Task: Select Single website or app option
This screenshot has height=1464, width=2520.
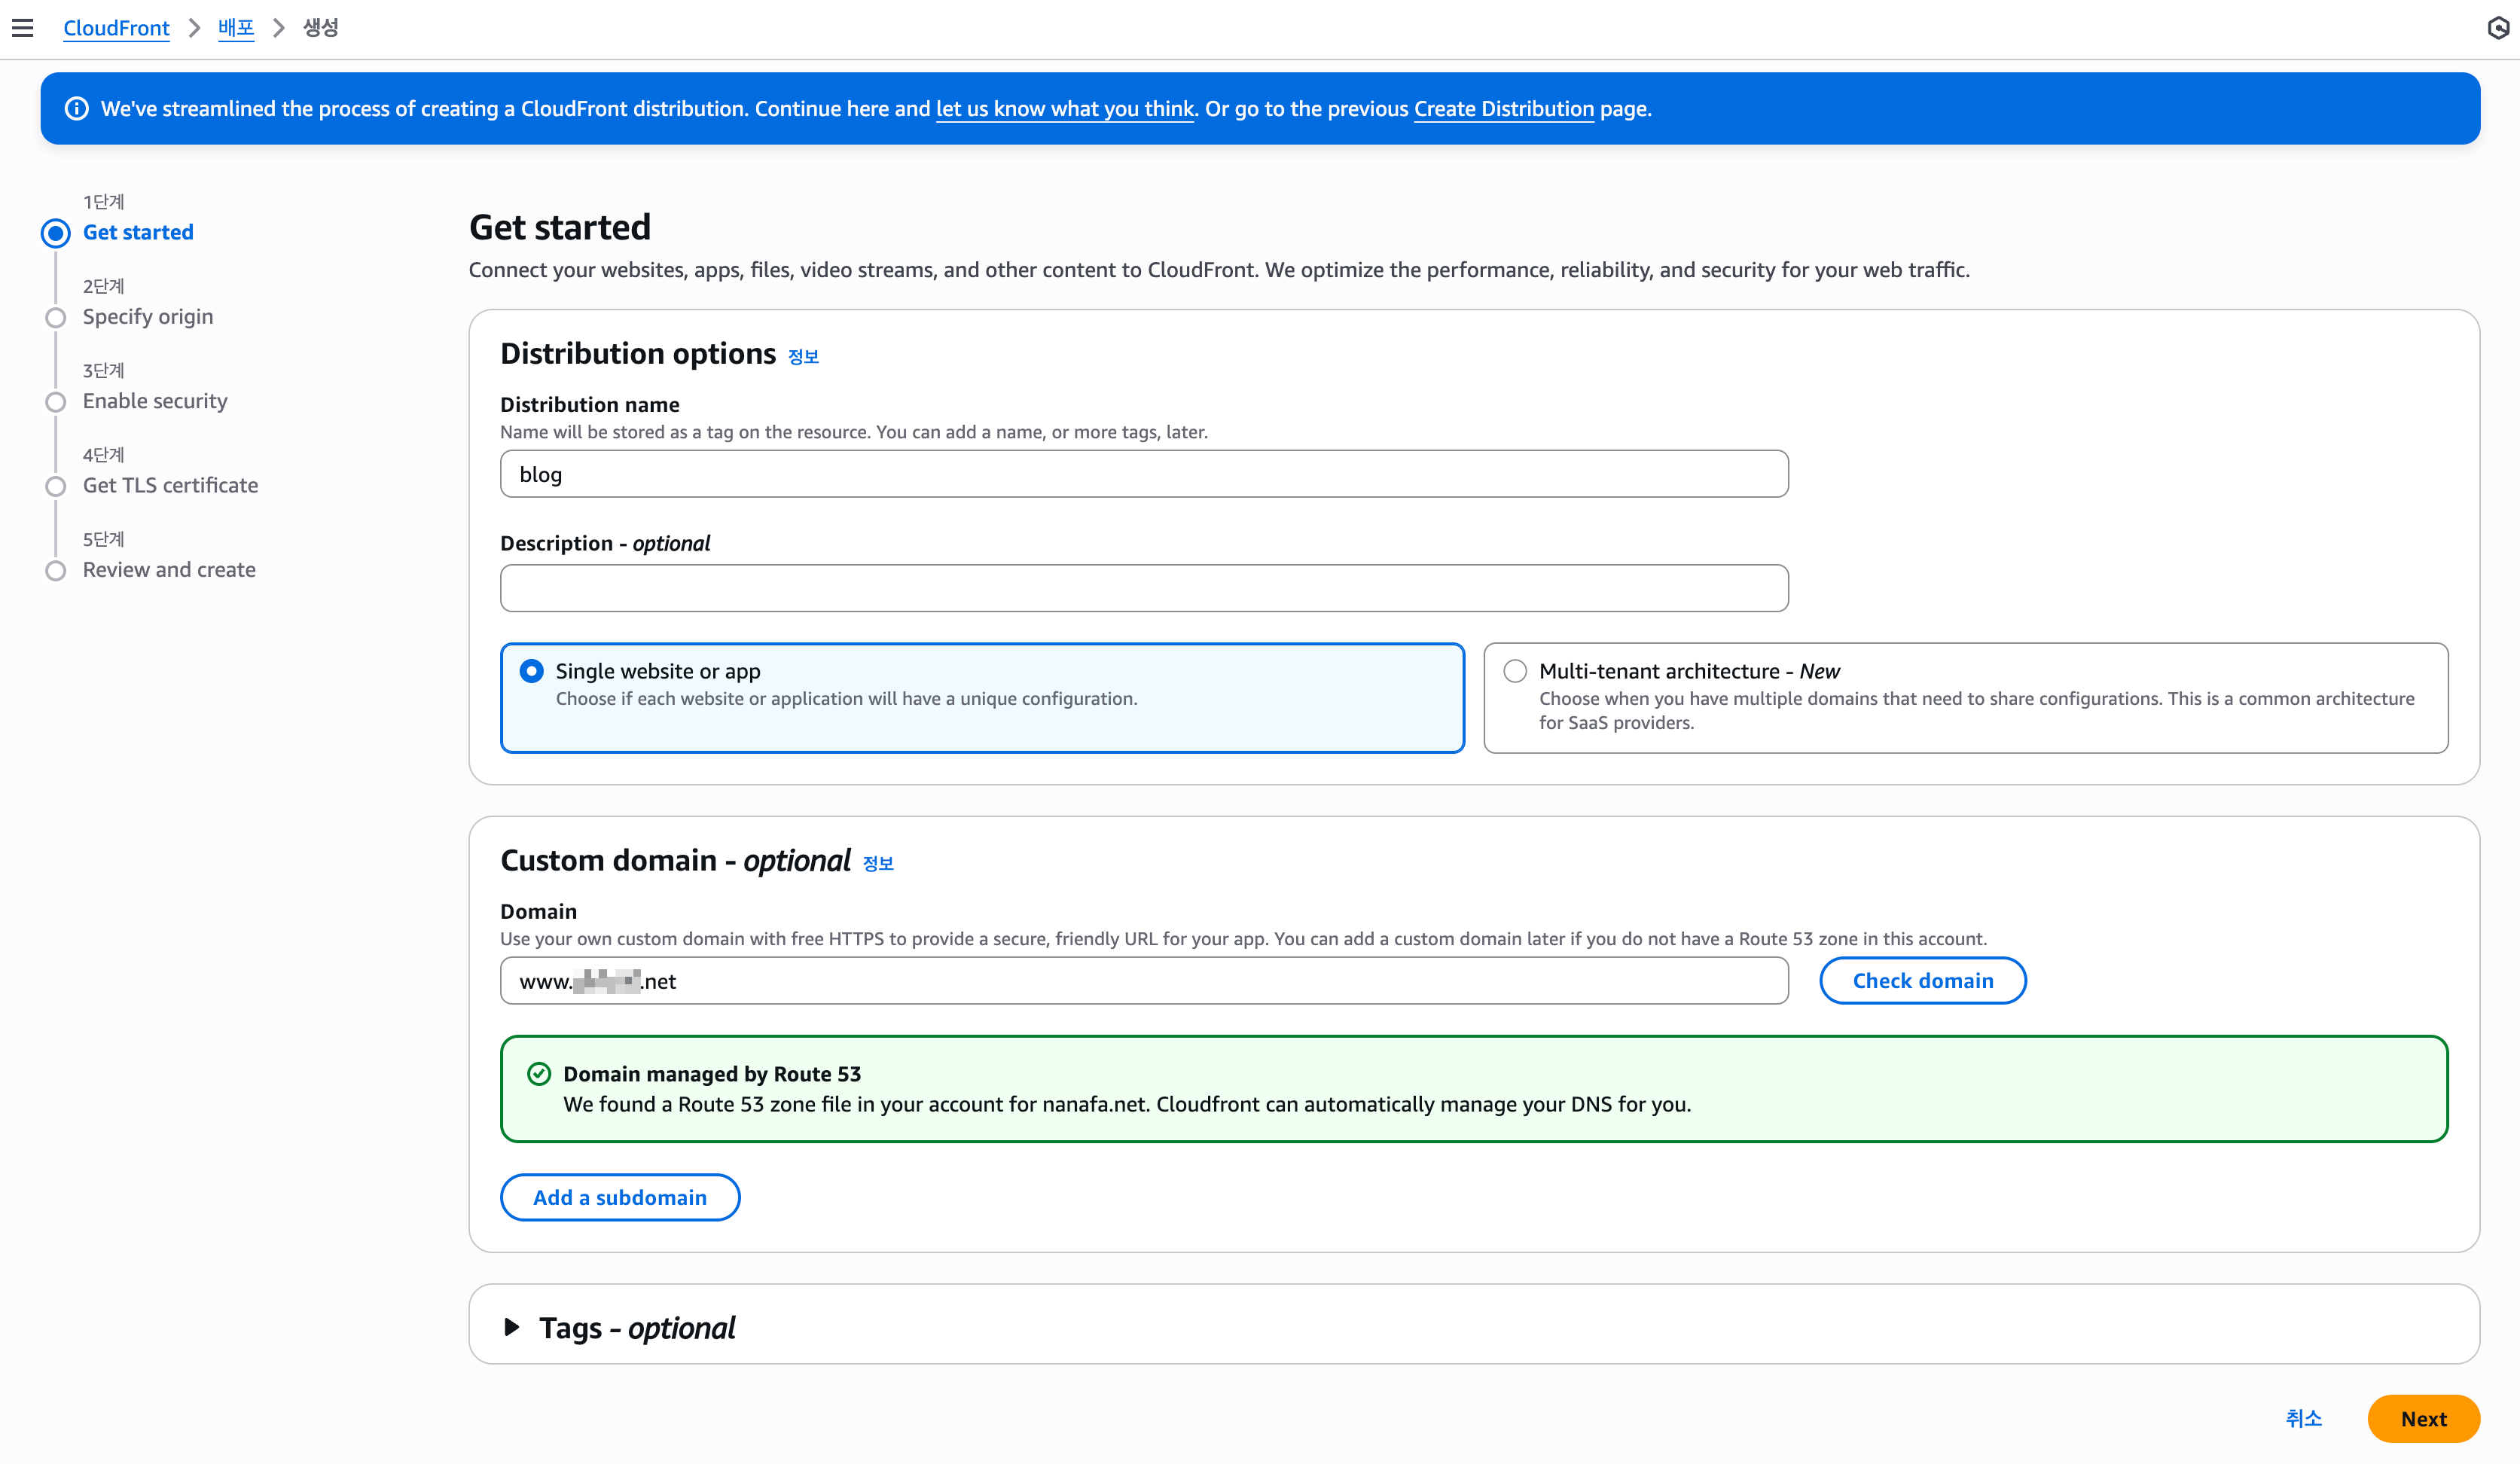Action: [532, 671]
